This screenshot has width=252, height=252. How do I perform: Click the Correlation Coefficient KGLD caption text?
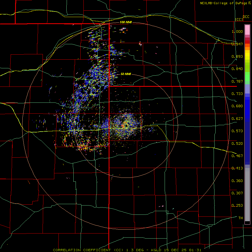tap(127, 250)
